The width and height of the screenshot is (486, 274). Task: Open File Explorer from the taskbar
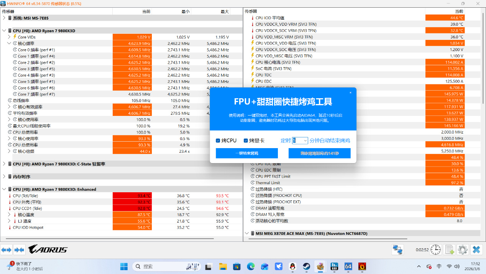pos(223,266)
